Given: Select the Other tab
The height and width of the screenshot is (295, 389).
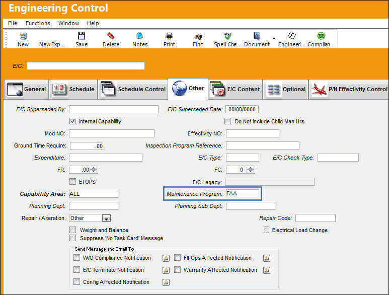Looking at the screenshot, I should pos(188,89).
